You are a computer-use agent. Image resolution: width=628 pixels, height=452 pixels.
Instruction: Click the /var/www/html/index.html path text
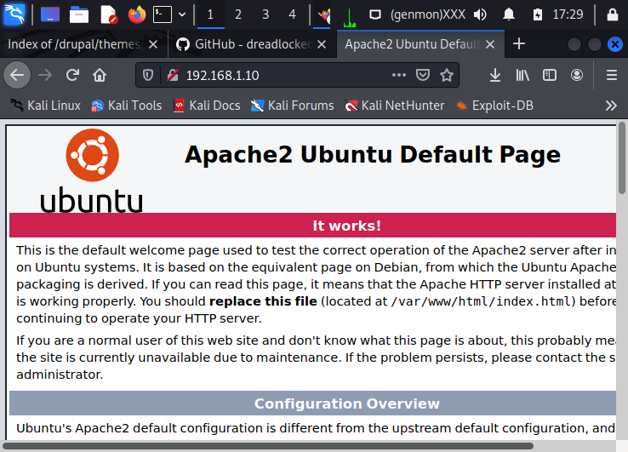(482, 301)
